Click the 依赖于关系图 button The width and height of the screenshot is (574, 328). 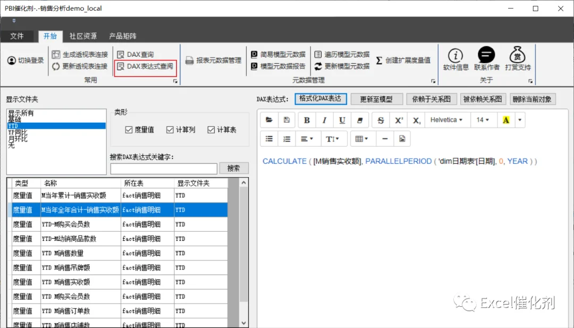point(432,99)
